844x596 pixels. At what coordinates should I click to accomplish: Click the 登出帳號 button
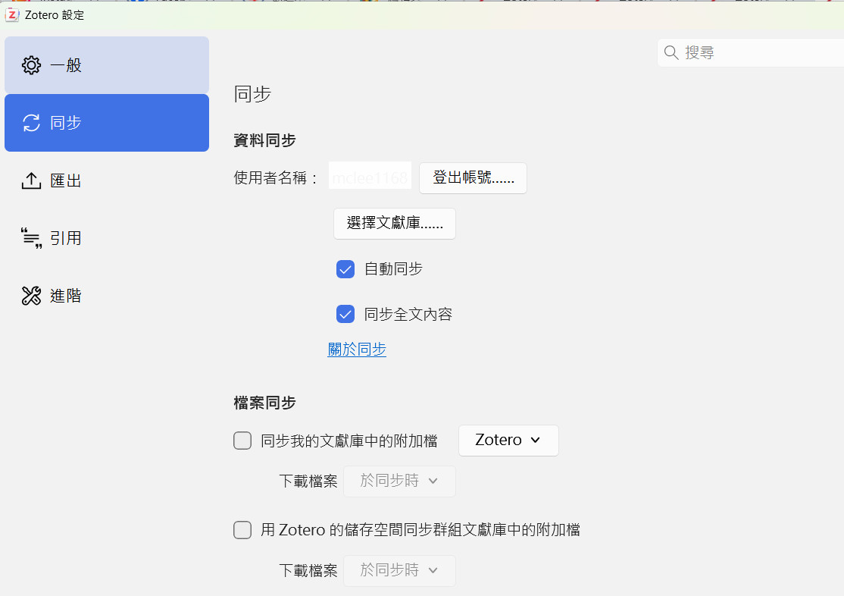(473, 178)
